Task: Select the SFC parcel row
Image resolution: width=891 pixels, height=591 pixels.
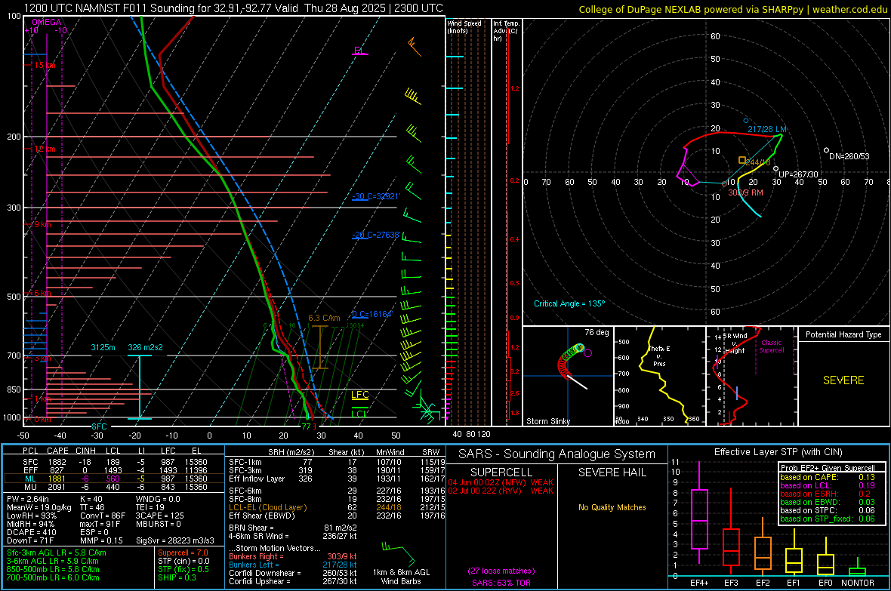Action: tap(114, 462)
